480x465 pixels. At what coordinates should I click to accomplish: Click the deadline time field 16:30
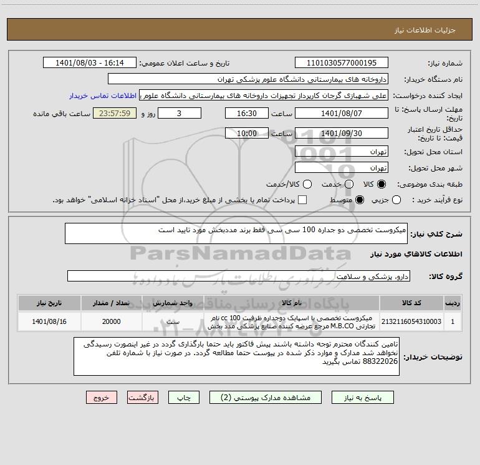tap(247, 113)
